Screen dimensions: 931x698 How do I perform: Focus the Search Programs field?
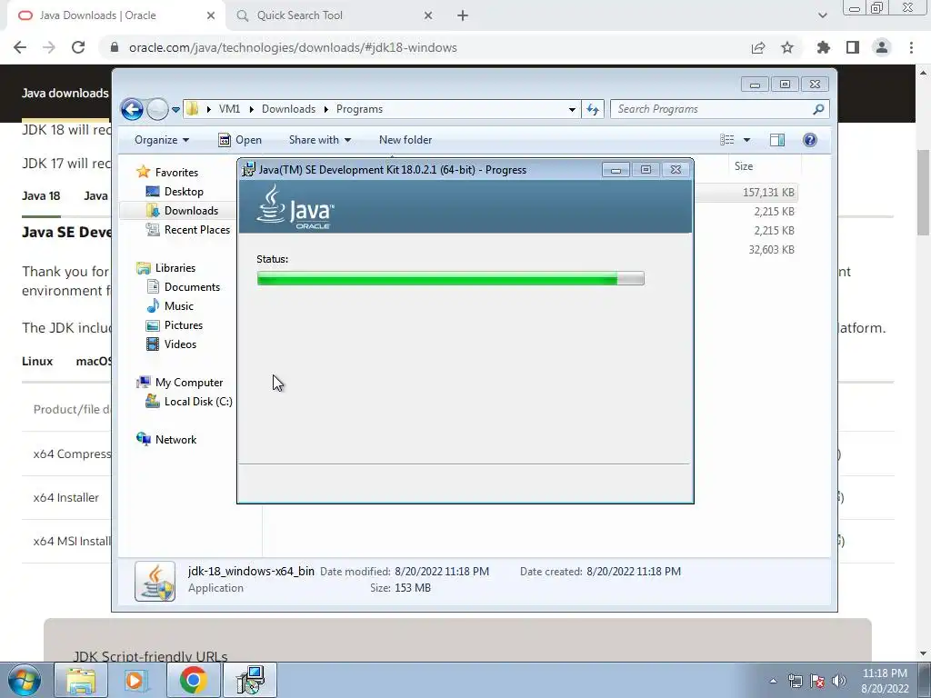point(713,109)
